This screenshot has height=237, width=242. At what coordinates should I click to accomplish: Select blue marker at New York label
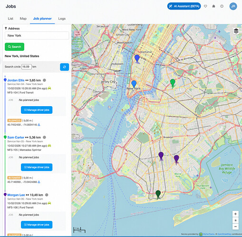[134, 84]
